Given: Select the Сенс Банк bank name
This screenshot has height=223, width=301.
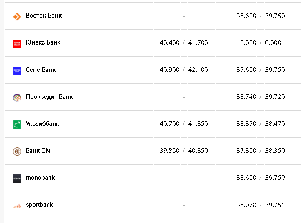Looking at the screenshot, I should pos(40,69).
